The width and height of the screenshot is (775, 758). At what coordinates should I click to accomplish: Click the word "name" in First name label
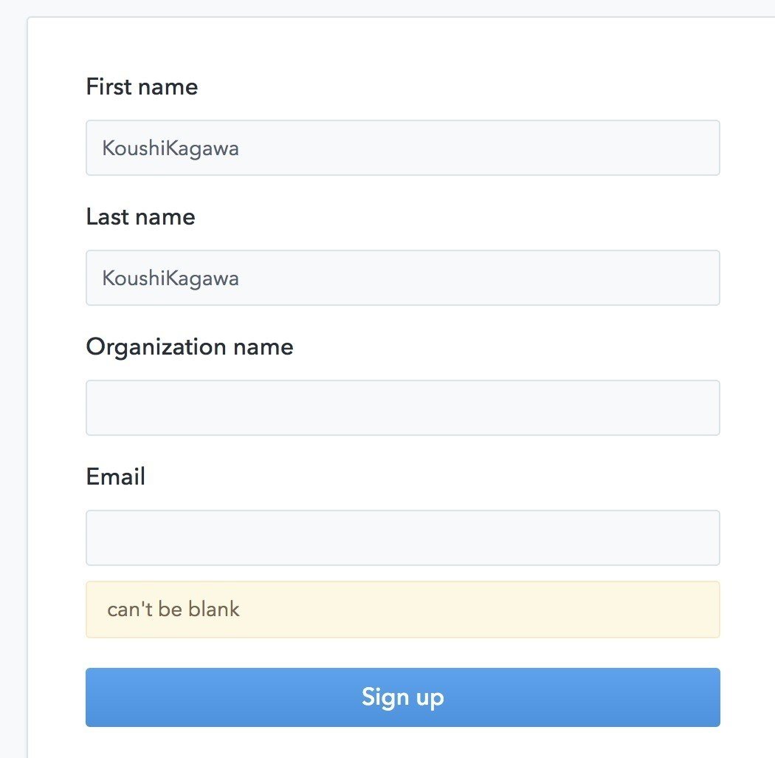click(x=168, y=87)
